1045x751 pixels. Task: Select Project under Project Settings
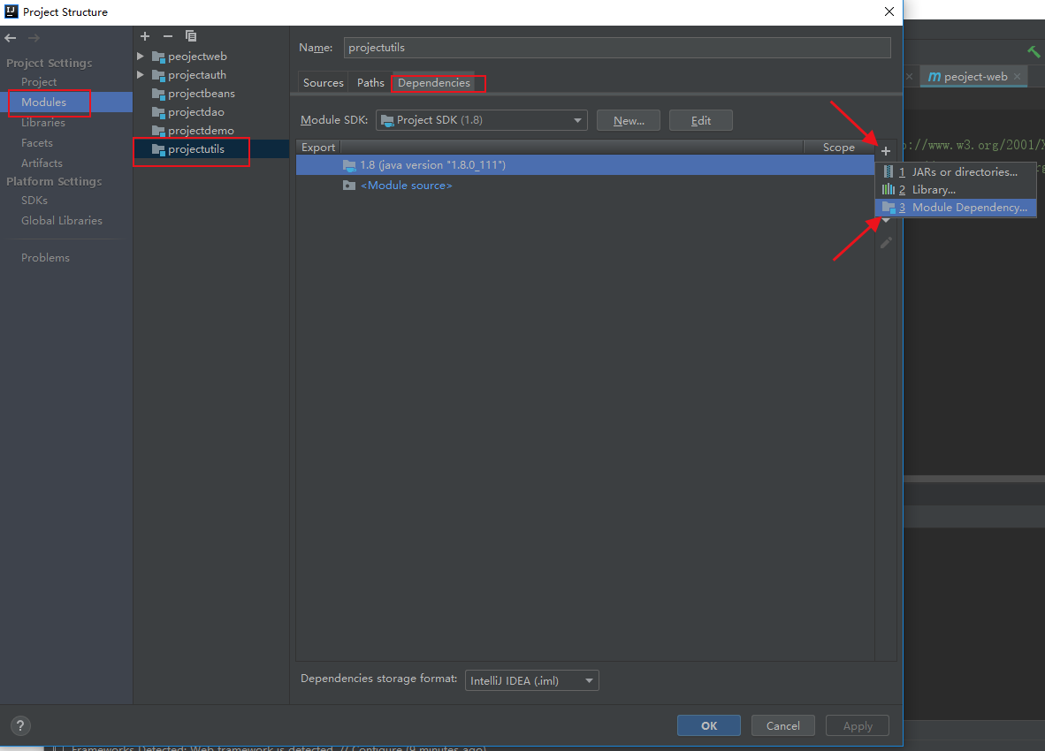point(39,82)
